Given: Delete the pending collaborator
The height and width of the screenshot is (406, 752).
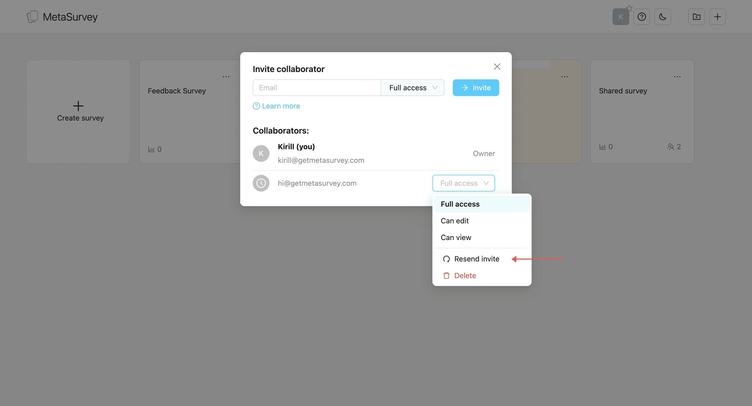Looking at the screenshot, I should [x=465, y=276].
